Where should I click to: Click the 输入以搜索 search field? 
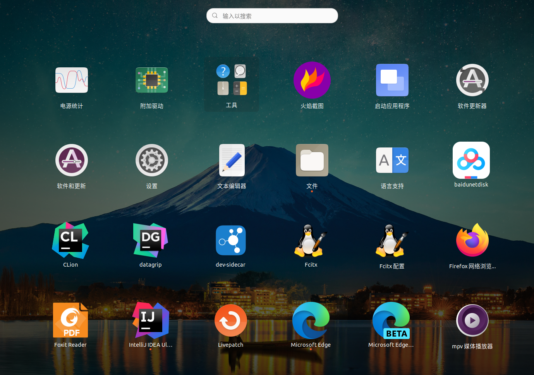coord(272,16)
